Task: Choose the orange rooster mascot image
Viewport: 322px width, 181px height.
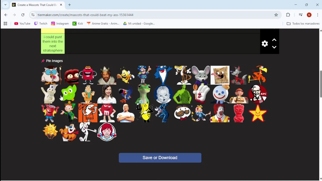Action: (258, 75)
